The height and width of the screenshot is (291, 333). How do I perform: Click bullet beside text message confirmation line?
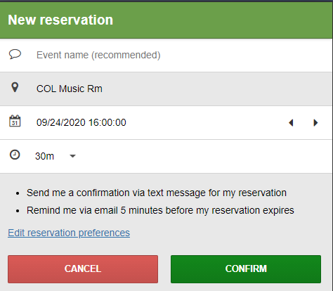pyautogui.click(x=18, y=193)
